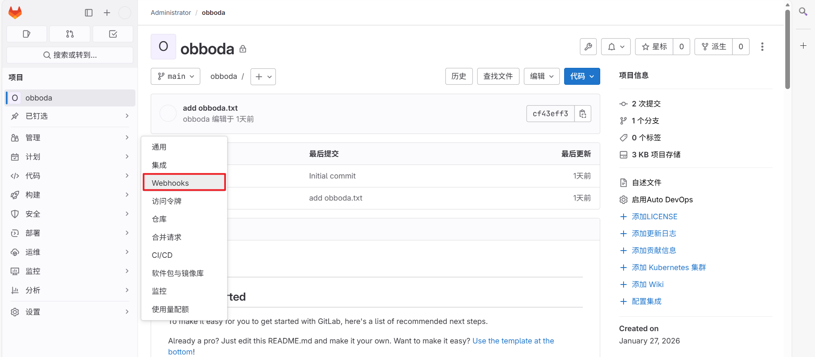Open 'Use the template at the bottom' link

click(513, 341)
